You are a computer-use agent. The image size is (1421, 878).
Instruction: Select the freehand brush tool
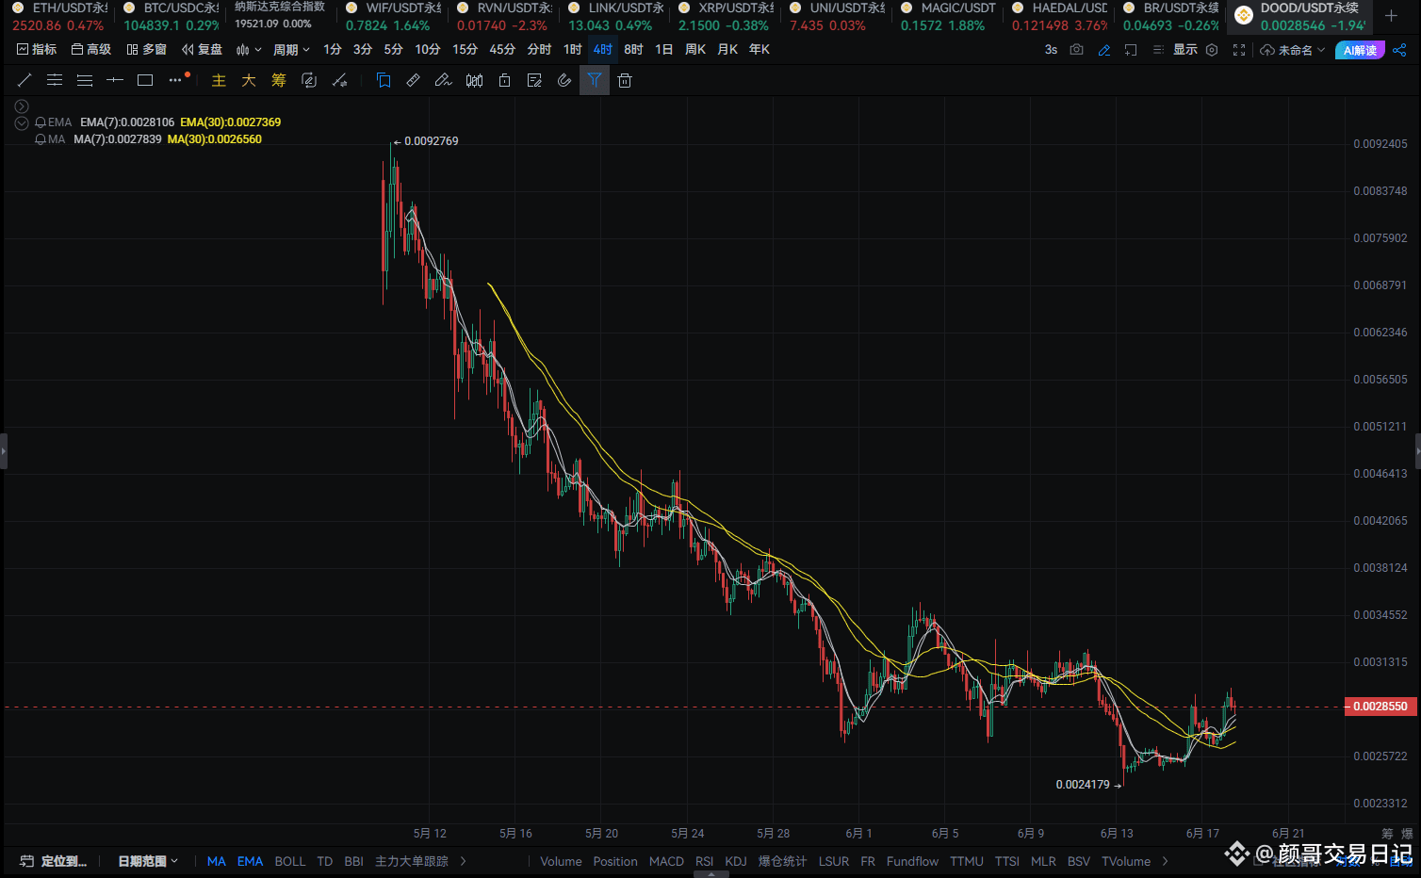point(444,81)
